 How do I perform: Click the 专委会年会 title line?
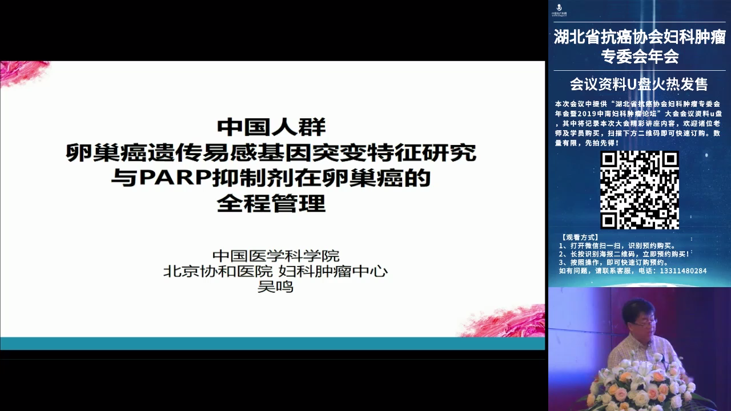[639, 57]
